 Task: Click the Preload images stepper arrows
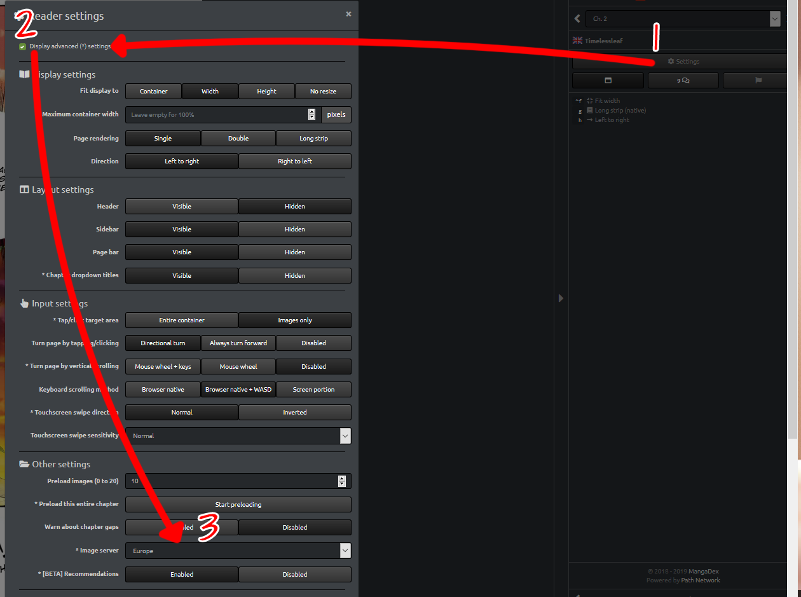tap(342, 481)
